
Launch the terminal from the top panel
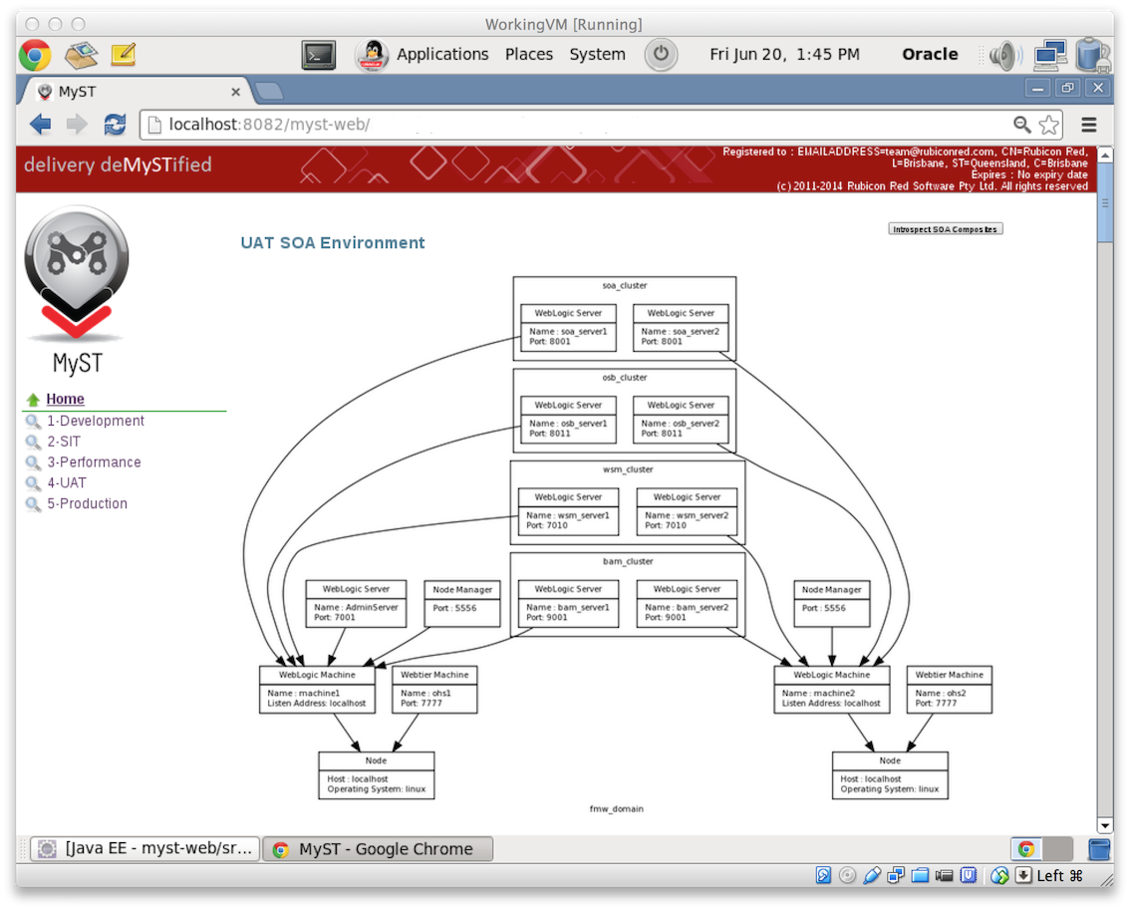coord(319,55)
